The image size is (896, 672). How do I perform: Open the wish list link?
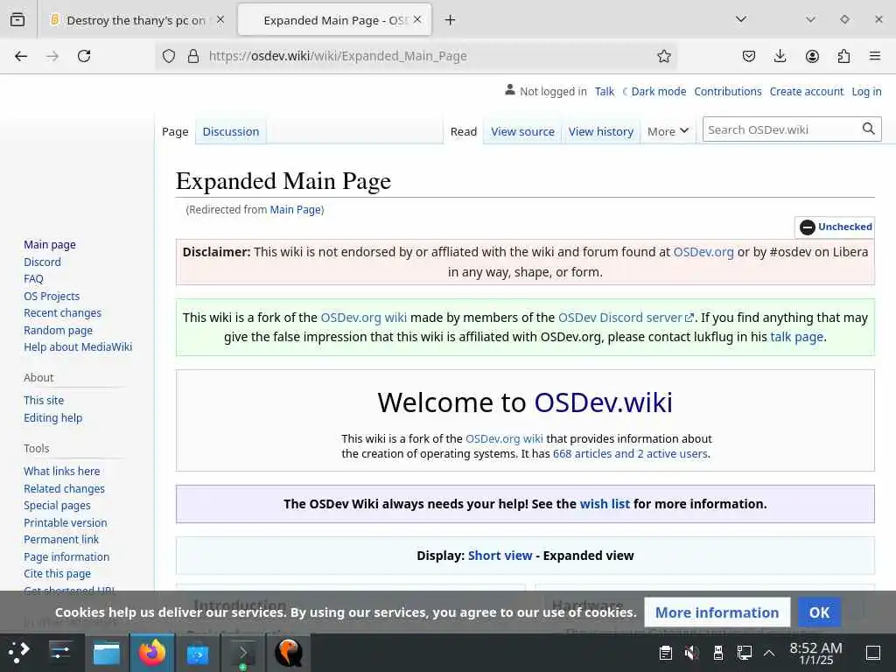(x=605, y=504)
